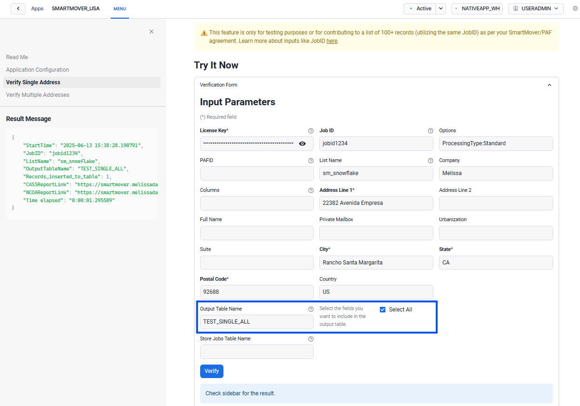The image size is (580, 406).
Task: Open the JobID 'here' link
Action: [x=332, y=41]
